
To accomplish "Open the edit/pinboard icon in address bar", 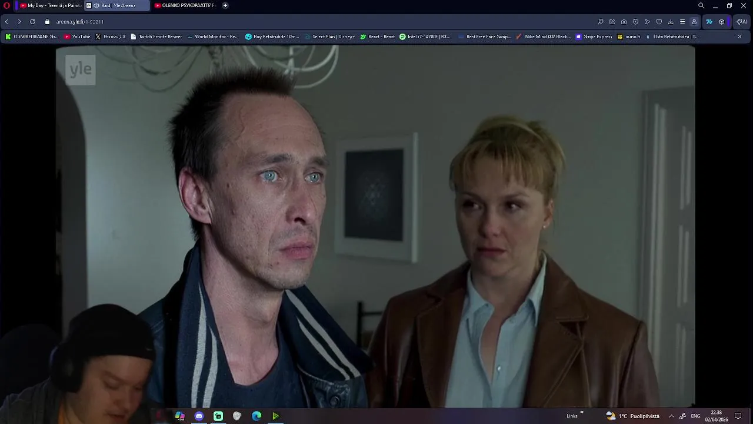I will (612, 22).
